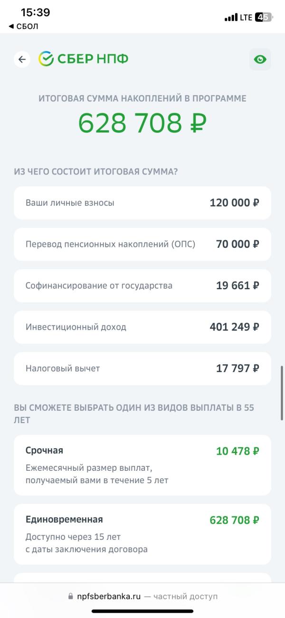Tap the battery indicator in status bar
This screenshot has width=285, height=618.
(x=264, y=18)
